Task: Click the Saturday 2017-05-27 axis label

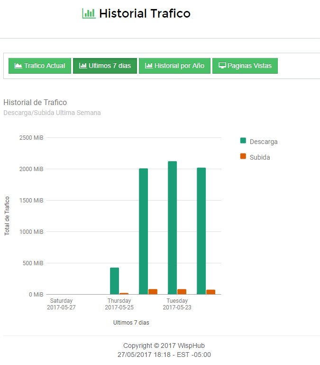Action: pyautogui.click(x=61, y=304)
